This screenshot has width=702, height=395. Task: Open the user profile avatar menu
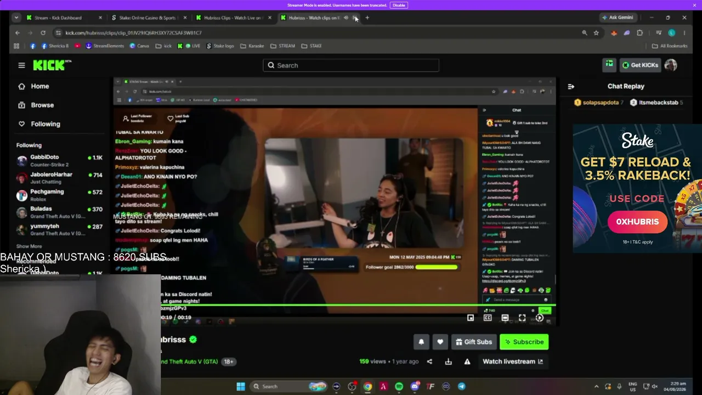[670, 65]
